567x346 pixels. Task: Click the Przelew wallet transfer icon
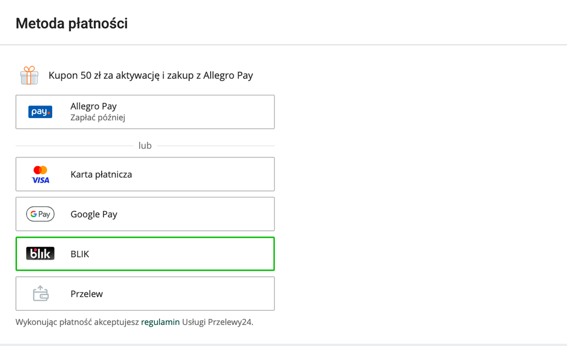(x=40, y=294)
